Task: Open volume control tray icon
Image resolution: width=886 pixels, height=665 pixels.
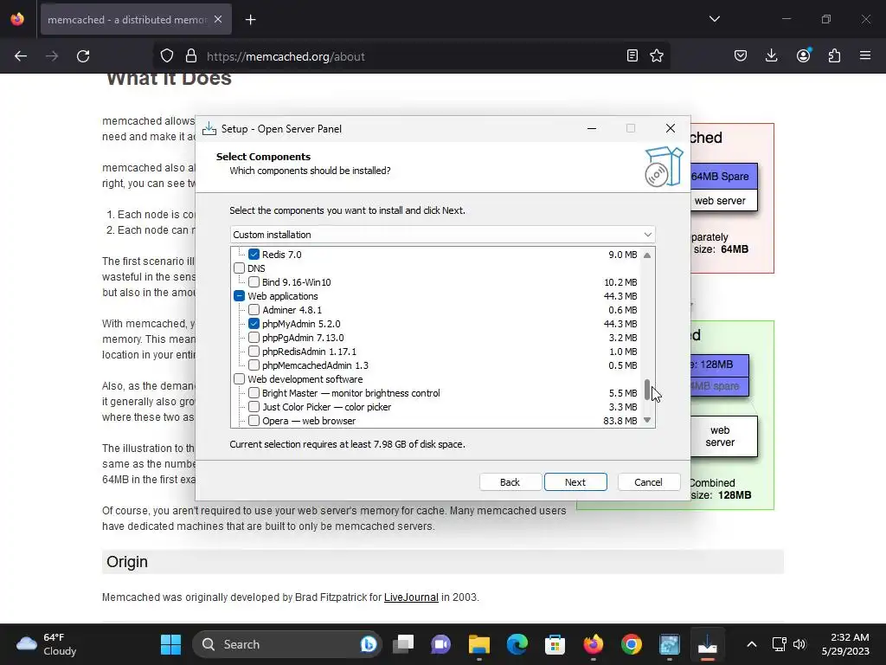Action: tap(799, 644)
